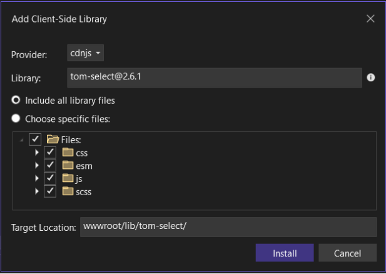Viewport: 386px width, 274px height.
Task: Click the Library field containing tom-select@2.6.1
Action: point(215,78)
